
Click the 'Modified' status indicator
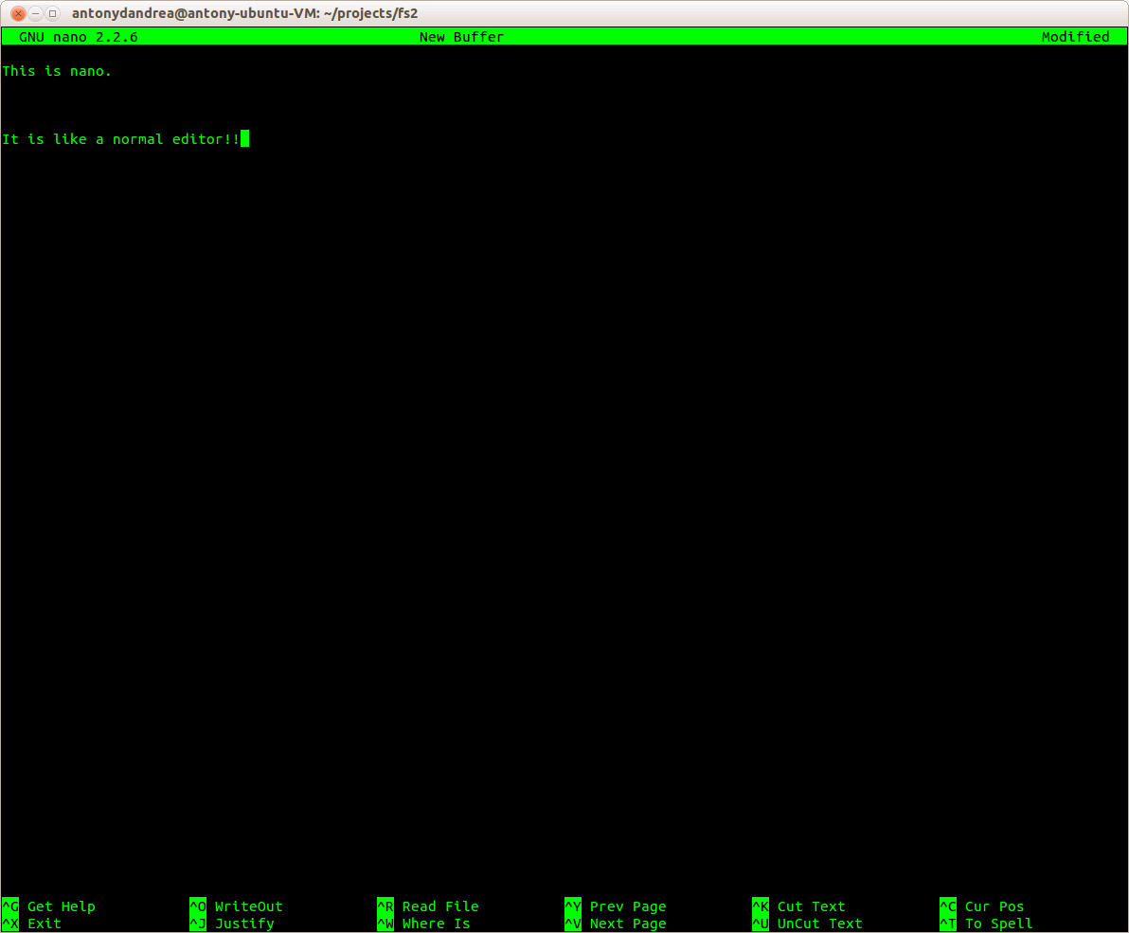[x=1075, y=37]
